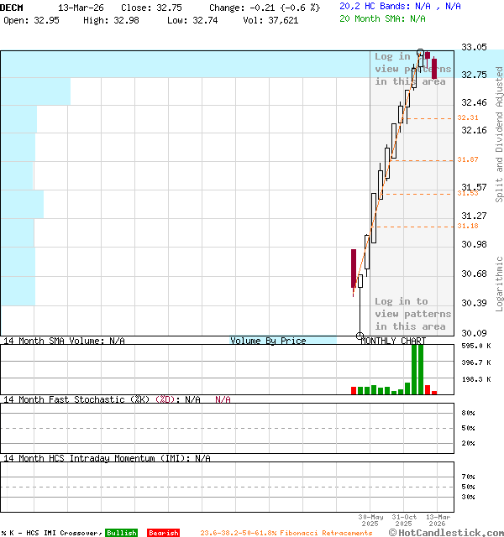Click the Fibonacci Retracements legend text
The height and width of the screenshot is (537, 504).
tap(286, 533)
